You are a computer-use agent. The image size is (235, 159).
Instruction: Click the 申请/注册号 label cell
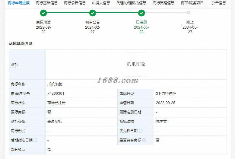[27, 94]
